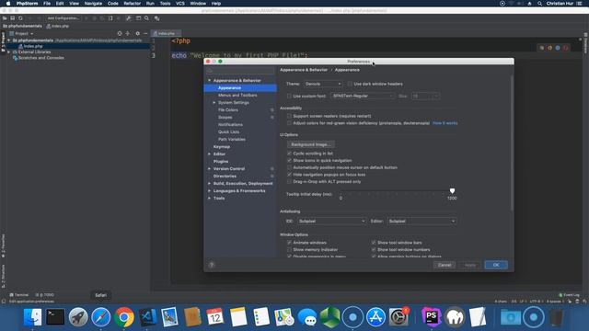Select Keymap in the Preferences tree

222,147
